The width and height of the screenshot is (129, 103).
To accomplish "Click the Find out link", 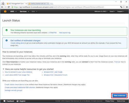I will (x=117, y=62).
